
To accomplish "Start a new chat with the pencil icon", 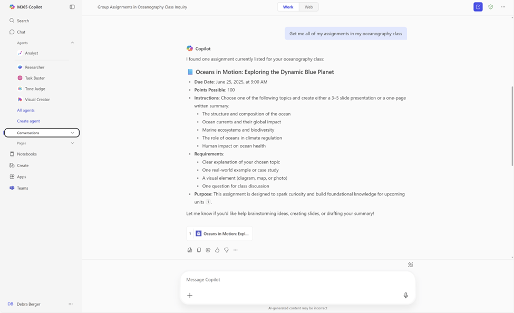I will coord(478,6).
